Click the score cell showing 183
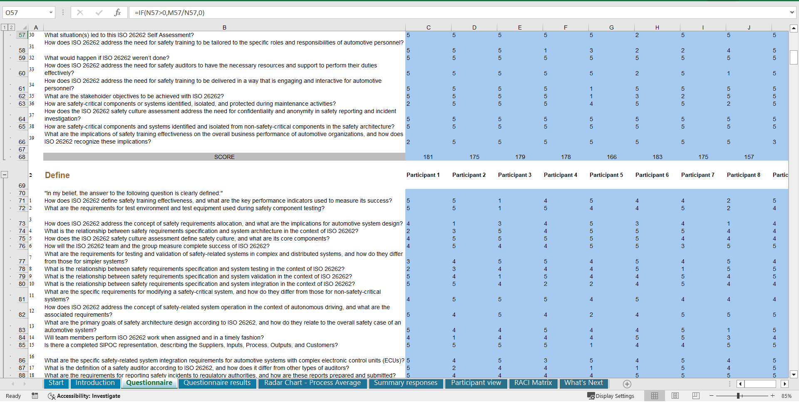This screenshot has height=402, width=799. coord(657,157)
